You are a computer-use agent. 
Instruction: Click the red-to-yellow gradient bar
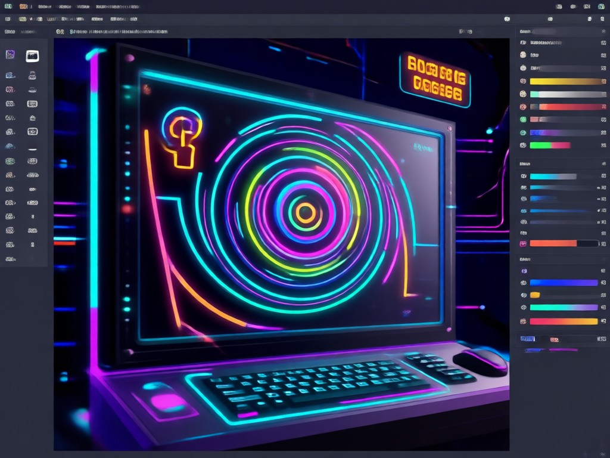564,321
